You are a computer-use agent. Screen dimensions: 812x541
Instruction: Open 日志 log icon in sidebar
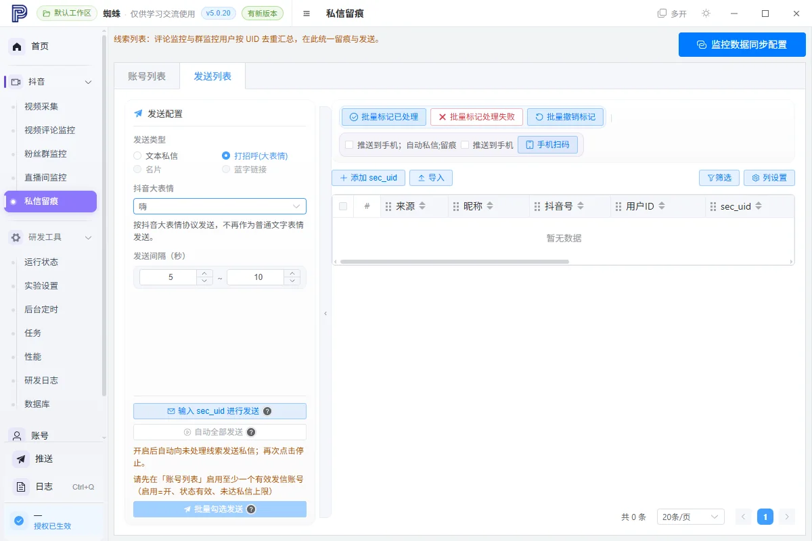[x=22, y=487]
